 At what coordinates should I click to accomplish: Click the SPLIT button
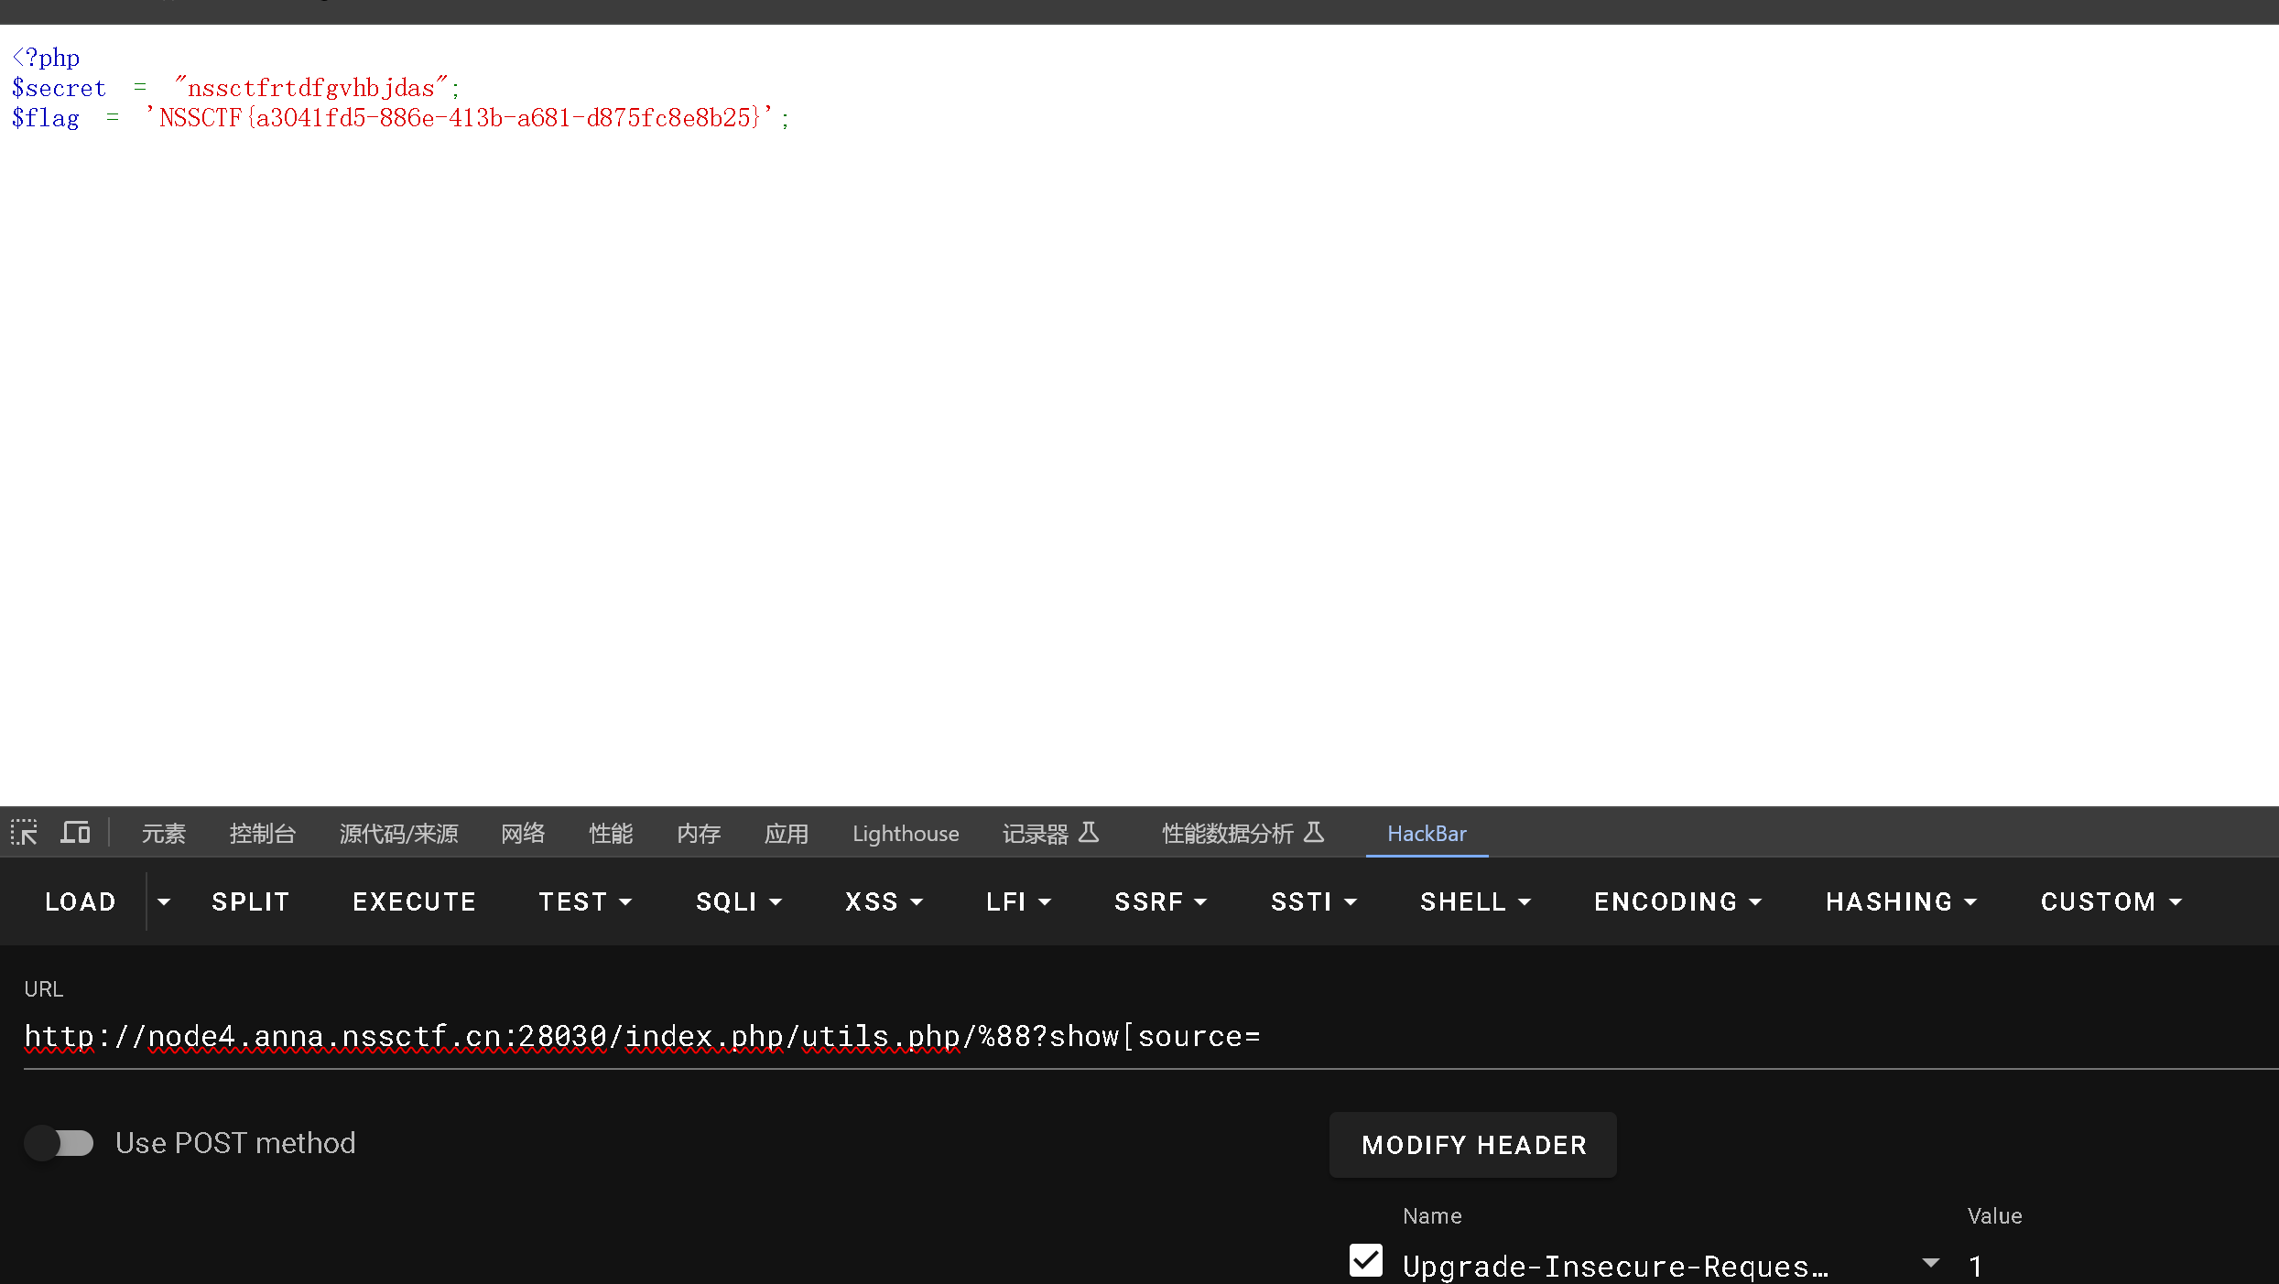click(x=250, y=901)
